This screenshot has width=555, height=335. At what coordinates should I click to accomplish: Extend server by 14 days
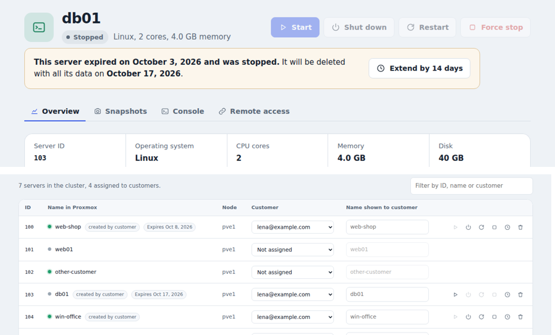(420, 69)
